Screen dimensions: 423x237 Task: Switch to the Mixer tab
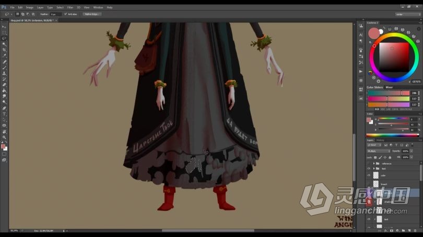click(x=389, y=87)
